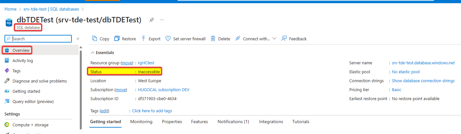Collapse the sidebar with double chevron

78,39
